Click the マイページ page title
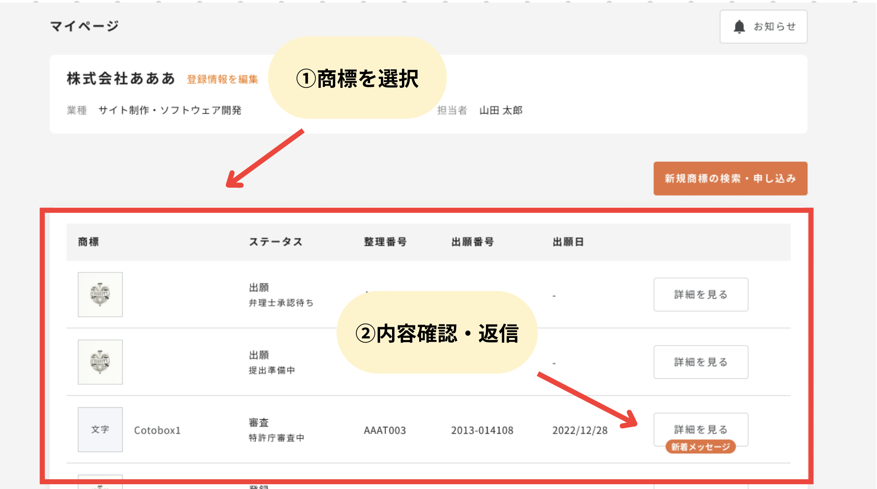The image size is (877, 489). [x=84, y=26]
